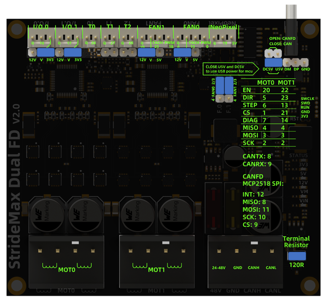Click the green MOT1 motor connector label
Image resolution: width=329 pixels, height=304 pixels.
coord(156,270)
